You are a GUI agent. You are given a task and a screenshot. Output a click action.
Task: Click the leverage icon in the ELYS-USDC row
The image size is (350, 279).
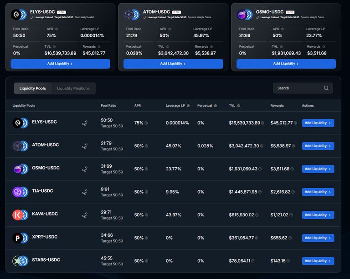[84, 123]
